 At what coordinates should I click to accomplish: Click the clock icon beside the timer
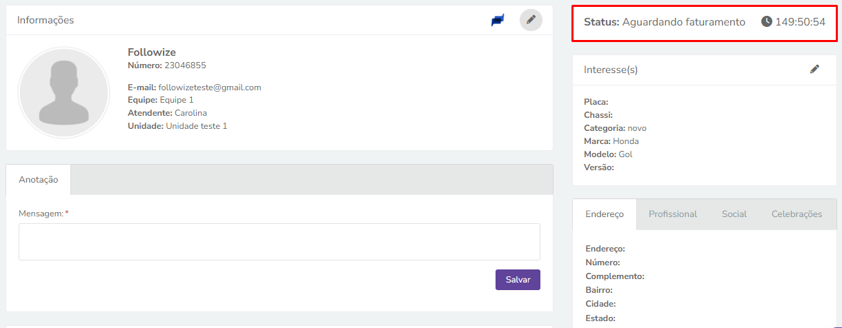click(x=767, y=21)
